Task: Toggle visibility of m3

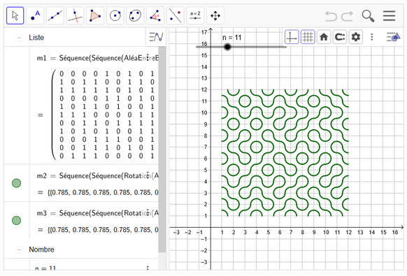Action: 16,221
